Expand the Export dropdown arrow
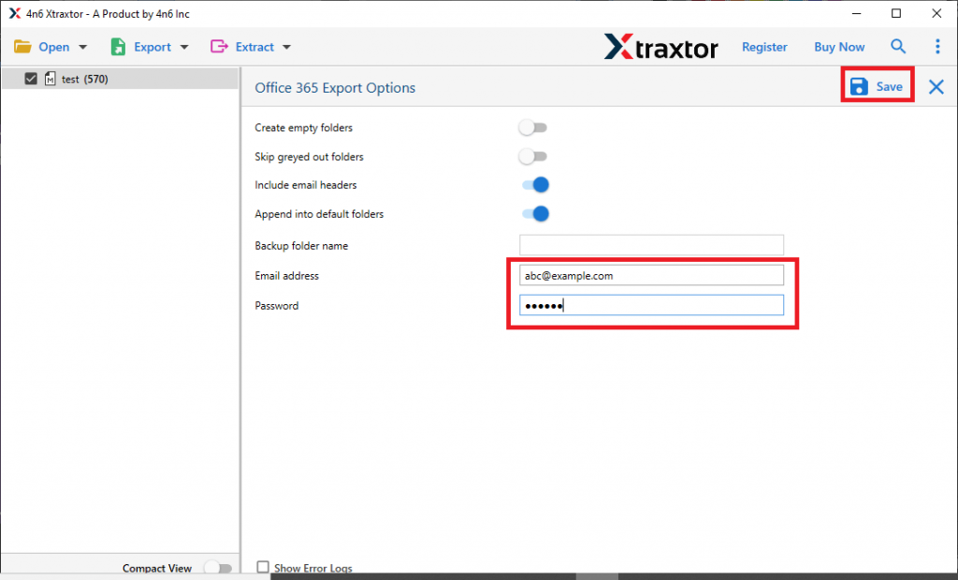 184,46
